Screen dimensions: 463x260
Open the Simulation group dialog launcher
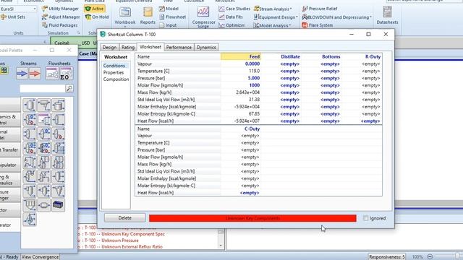click(x=79, y=33)
